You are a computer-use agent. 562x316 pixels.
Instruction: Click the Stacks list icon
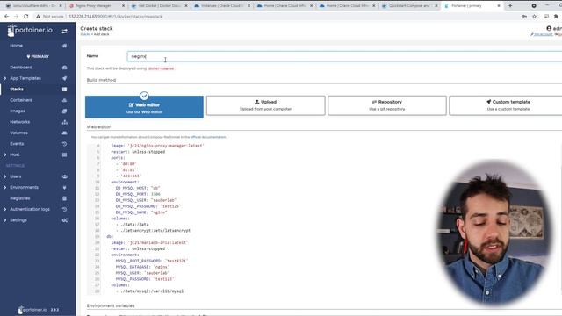pyautogui.click(x=64, y=90)
